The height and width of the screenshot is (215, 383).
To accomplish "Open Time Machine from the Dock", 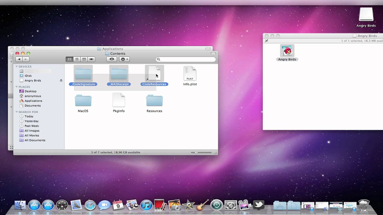I will coord(217,205).
